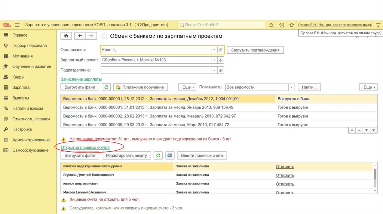Click the open-form icon beside Организация field

coord(221,50)
